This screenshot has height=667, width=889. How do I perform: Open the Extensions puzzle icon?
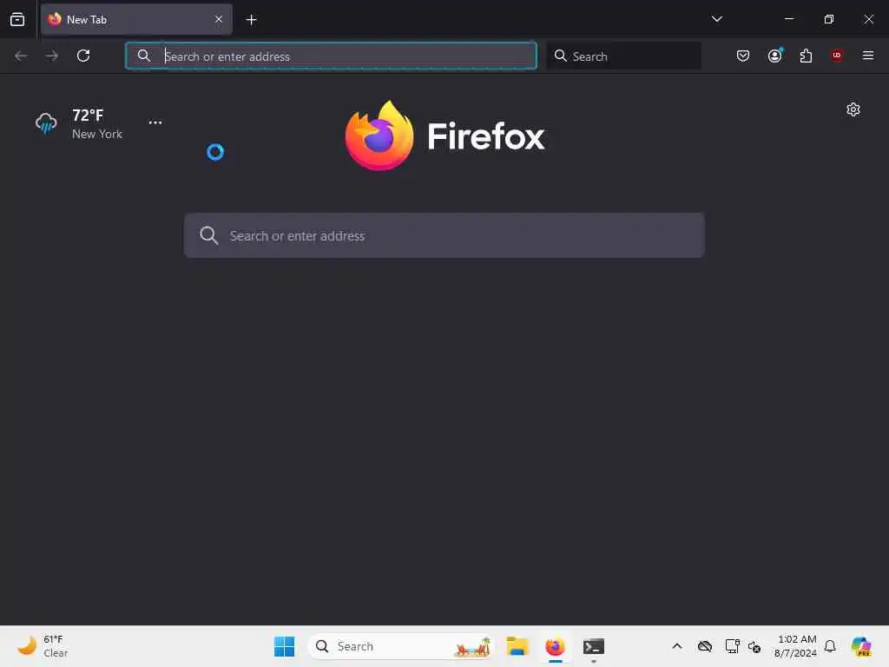click(x=806, y=56)
